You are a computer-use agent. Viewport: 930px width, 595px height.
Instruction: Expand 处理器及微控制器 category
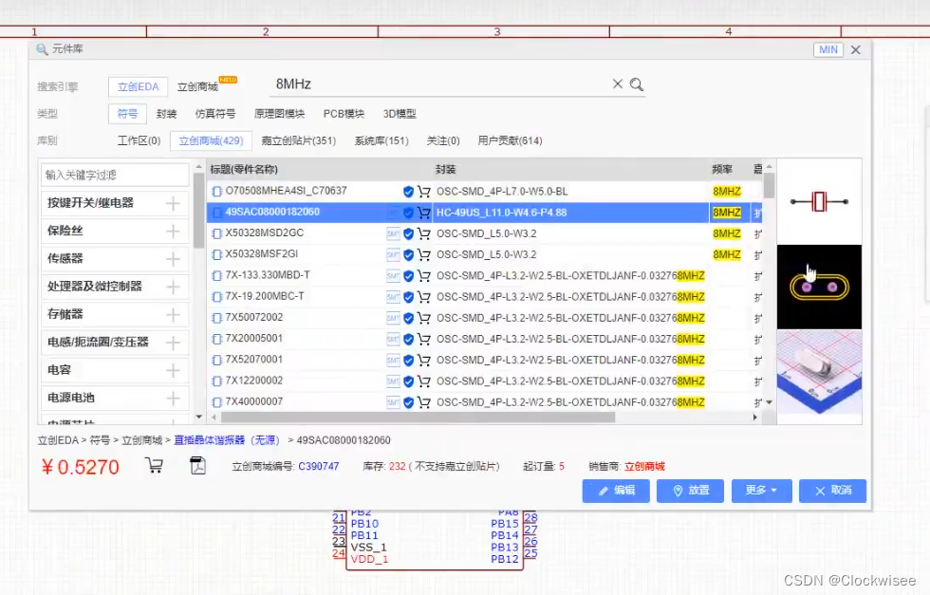point(173,287)
